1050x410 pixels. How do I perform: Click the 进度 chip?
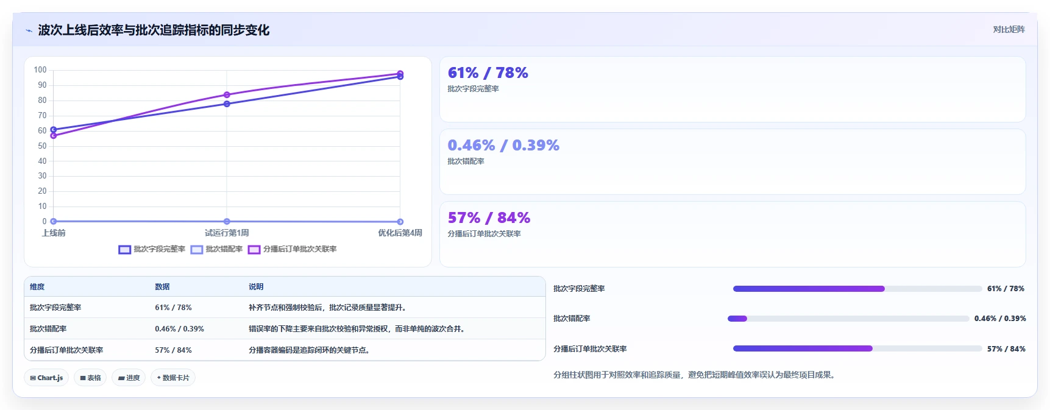pos(129,378)
